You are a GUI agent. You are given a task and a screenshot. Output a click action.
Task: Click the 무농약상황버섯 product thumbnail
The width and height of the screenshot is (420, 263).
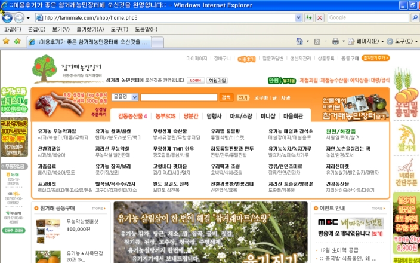(x=48, y=231)
